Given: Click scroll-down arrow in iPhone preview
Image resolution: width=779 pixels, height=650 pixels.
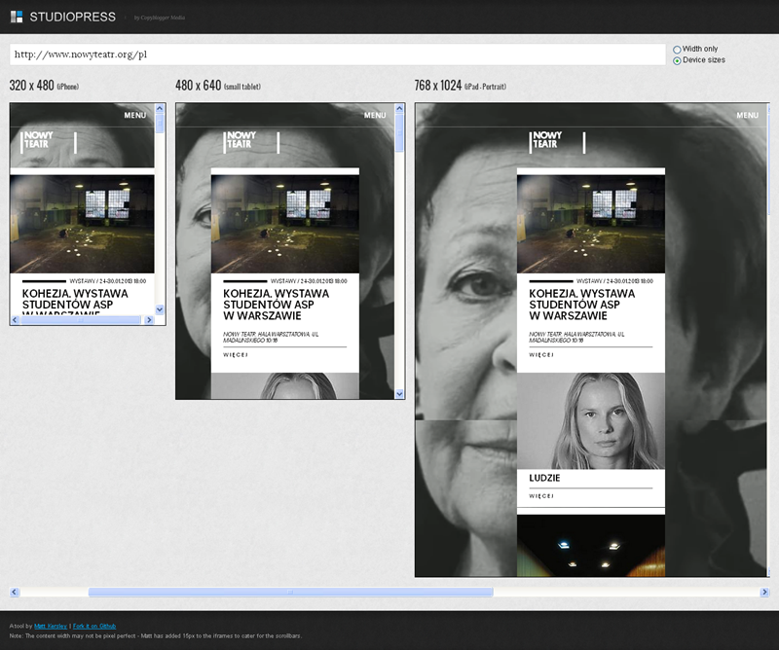Looking at the screenshot, I should (x=160, y=309).
